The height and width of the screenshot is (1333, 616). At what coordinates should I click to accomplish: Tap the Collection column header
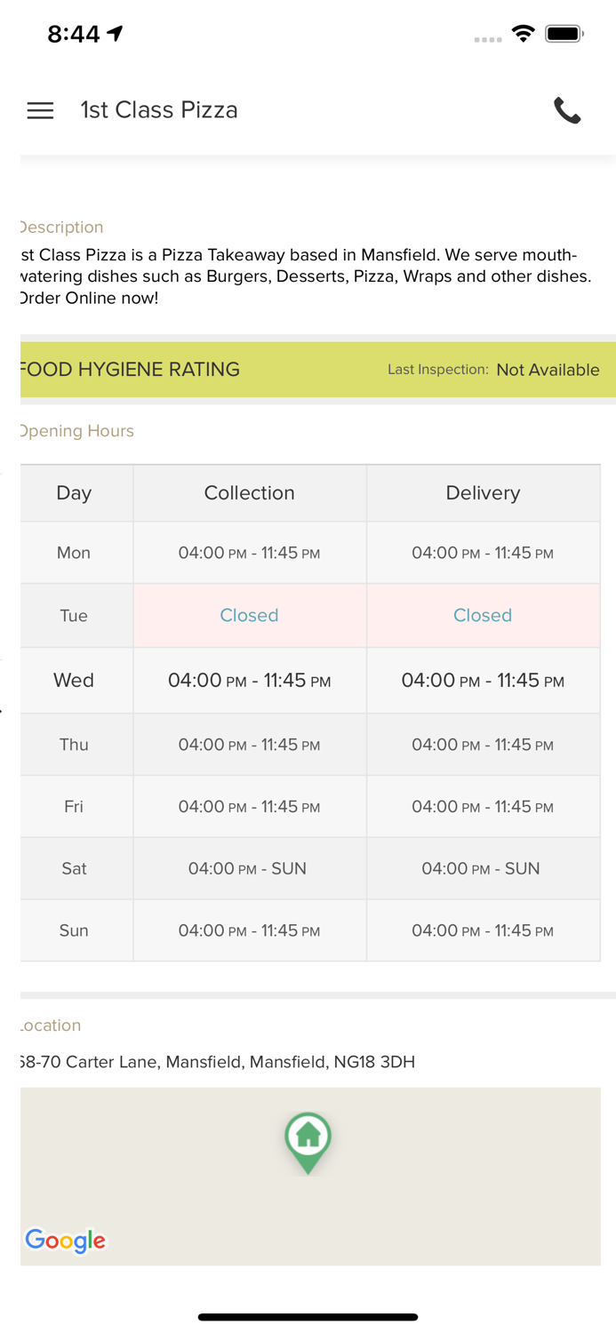coord(249,493)
